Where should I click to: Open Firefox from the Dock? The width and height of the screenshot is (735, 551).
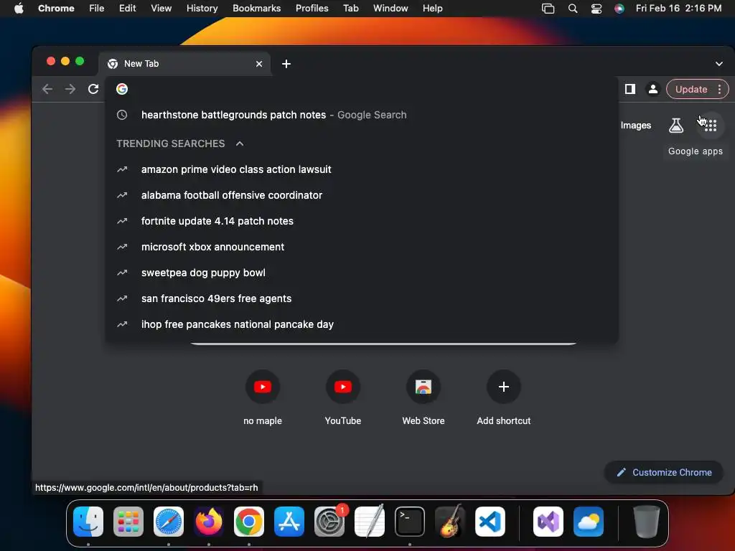[x=209, y=522]
